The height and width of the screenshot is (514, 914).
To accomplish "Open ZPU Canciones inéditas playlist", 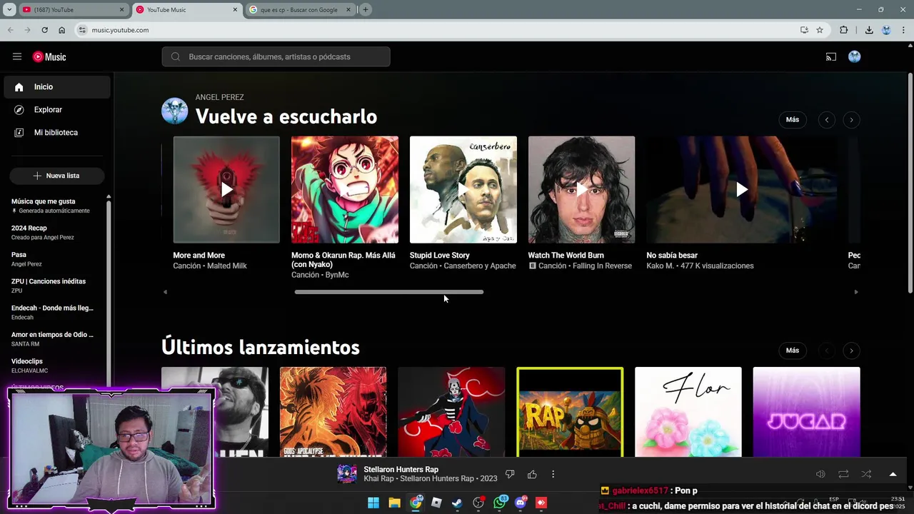I will (x=54, y=286).
